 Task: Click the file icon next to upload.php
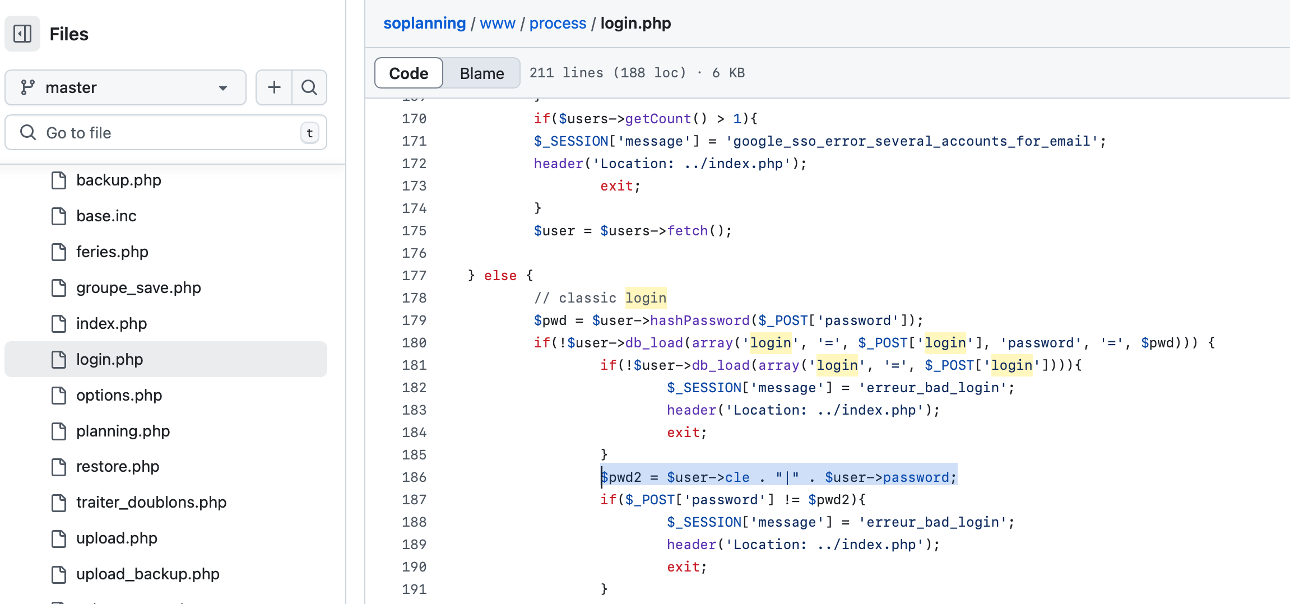(59, 538)
